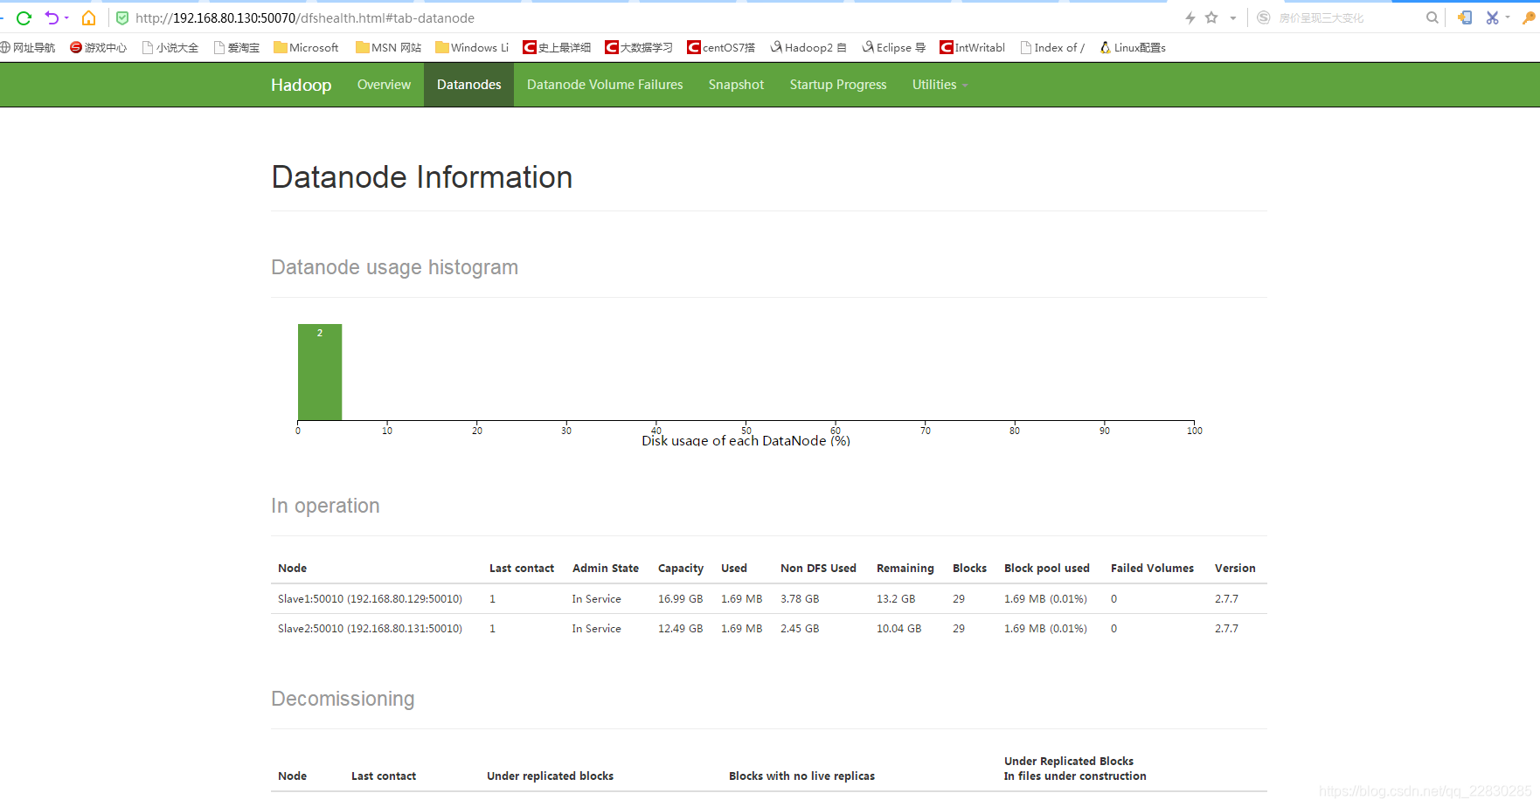Open the 史上最详细 bookmark
1540x807 pixels.
coord(557,48)
